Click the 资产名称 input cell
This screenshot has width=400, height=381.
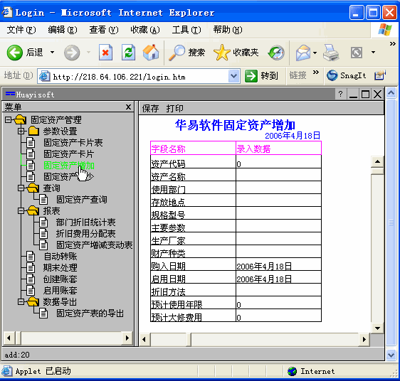(278, 175)
